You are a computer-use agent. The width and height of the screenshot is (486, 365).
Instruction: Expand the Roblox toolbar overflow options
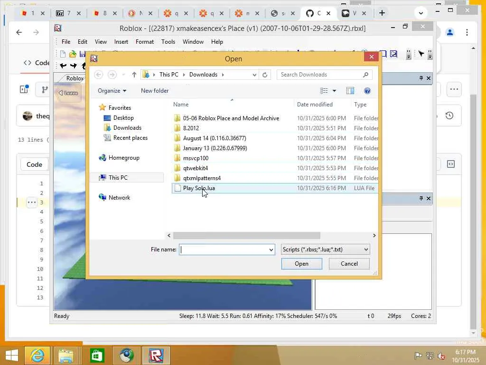pyautogui.click(x=409, y=54)
